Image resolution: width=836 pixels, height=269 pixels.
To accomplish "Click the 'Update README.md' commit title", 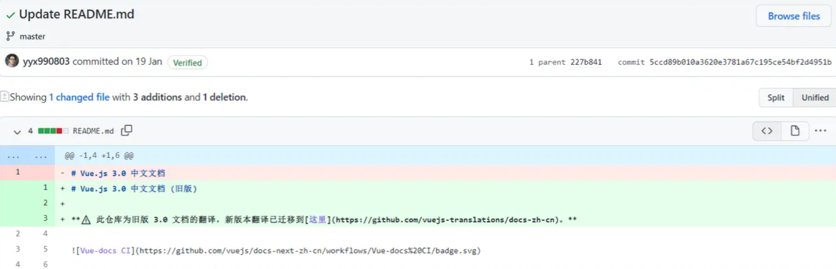I will pyautogui.click(x=76, y=14).
